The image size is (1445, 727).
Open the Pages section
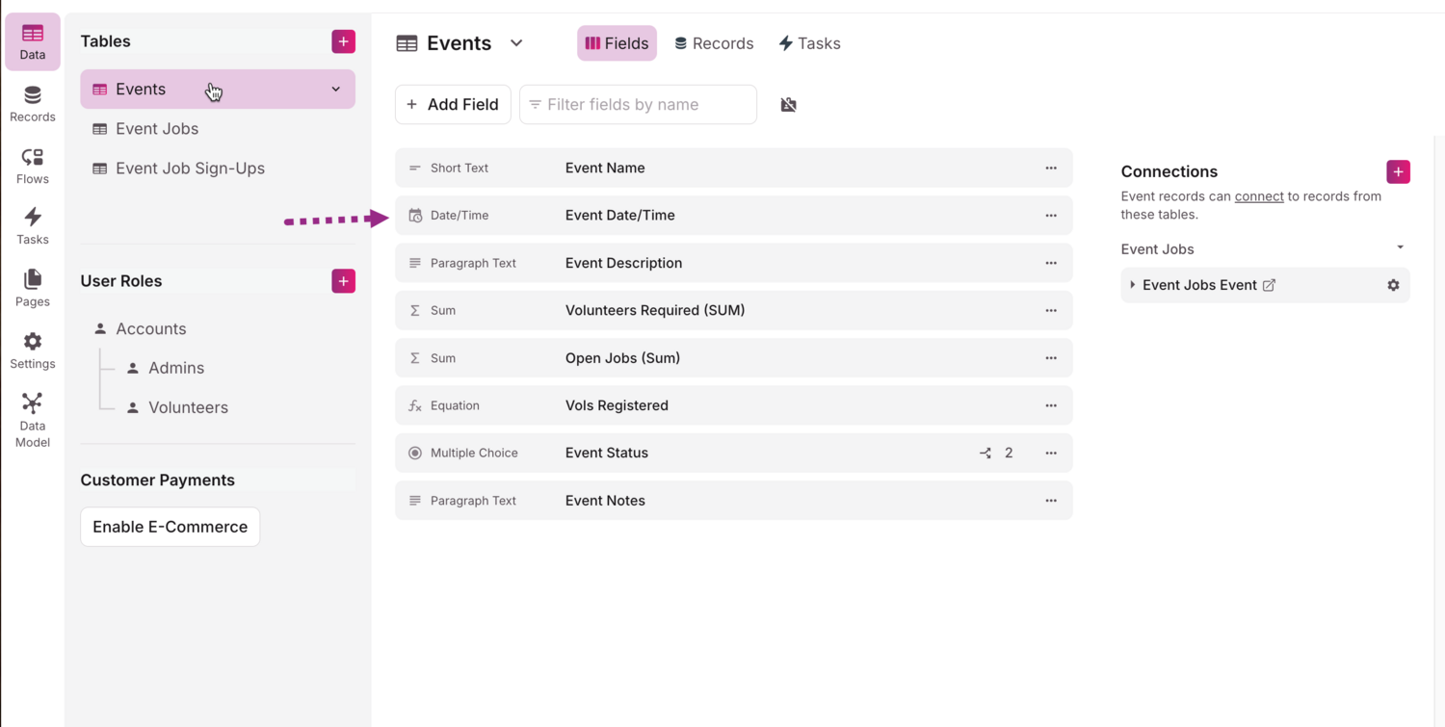pos(33,288)
